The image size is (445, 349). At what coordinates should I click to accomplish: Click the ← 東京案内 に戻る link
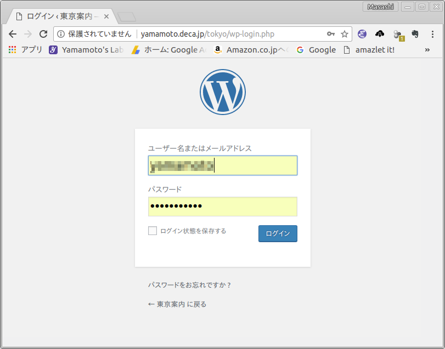pos(177,305)
